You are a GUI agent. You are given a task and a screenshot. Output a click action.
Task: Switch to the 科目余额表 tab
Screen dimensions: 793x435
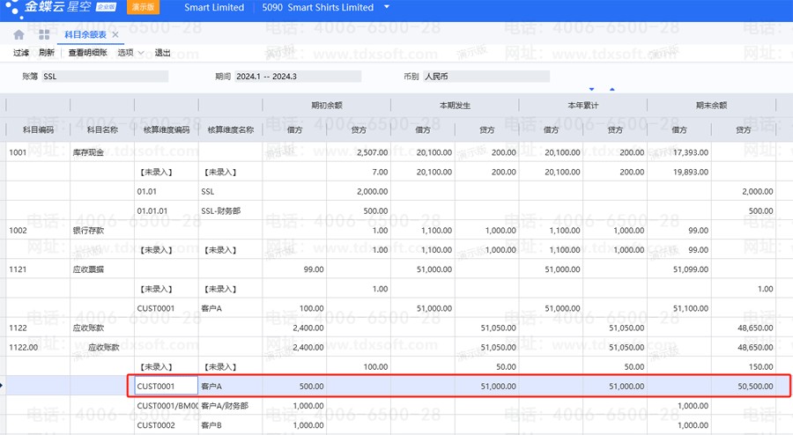[85, 34]
